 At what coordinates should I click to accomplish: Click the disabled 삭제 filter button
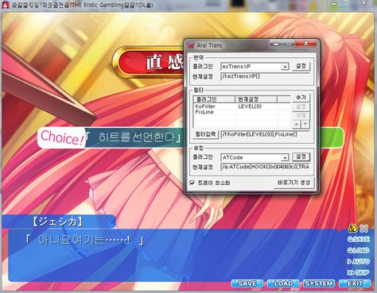click(301, 116)
